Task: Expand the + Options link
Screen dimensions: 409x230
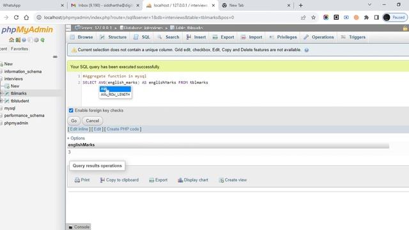Action: point(76,138)
